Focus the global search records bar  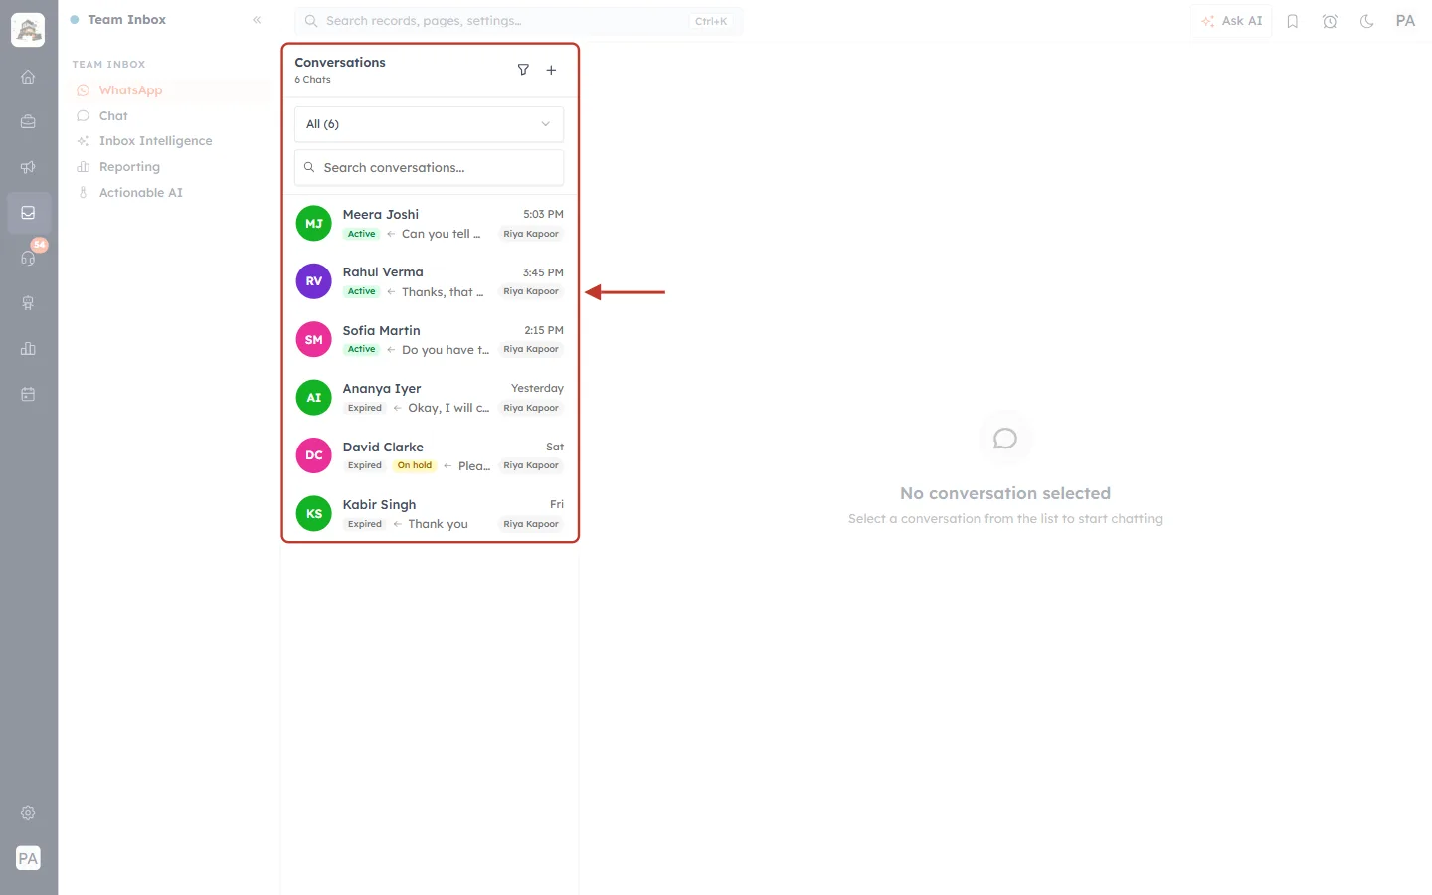(x=518, y=21)
